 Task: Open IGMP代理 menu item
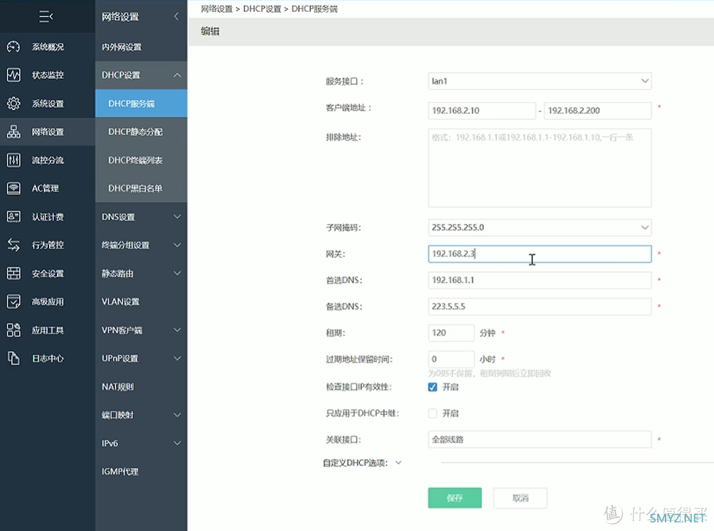click(141, 471)
